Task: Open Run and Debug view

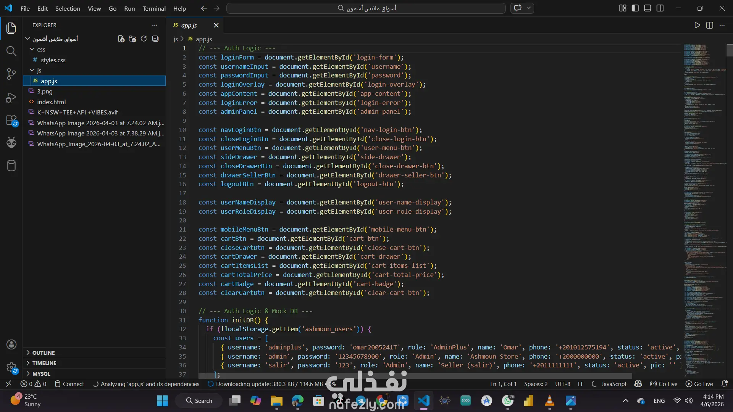Action: [11, 97]
